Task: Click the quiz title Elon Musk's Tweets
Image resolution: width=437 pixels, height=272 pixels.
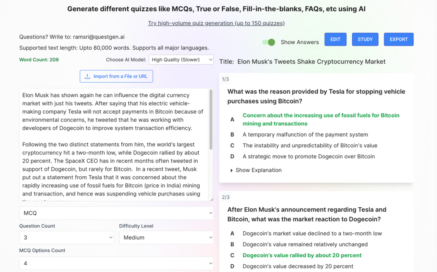Action: (311, 62)
